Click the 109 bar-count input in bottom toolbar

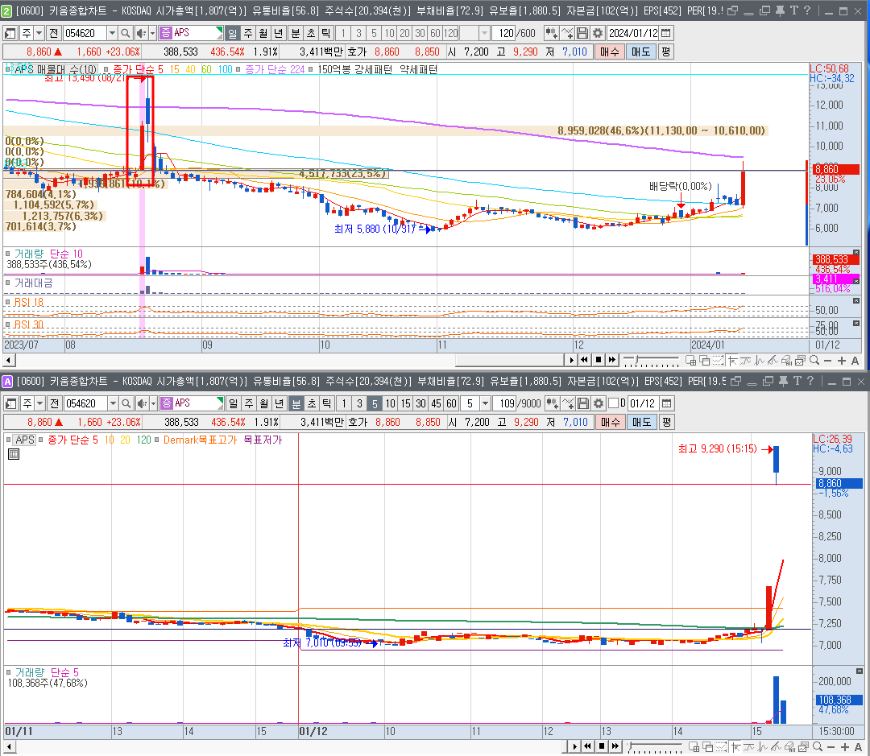click(x=506, y=403)
